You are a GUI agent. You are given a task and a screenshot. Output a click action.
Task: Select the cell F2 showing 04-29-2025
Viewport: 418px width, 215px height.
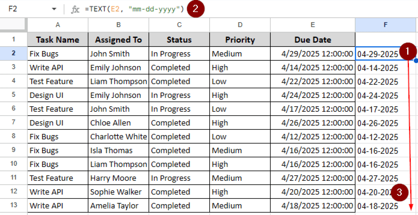pyautogui.click(x=378, y=54)
